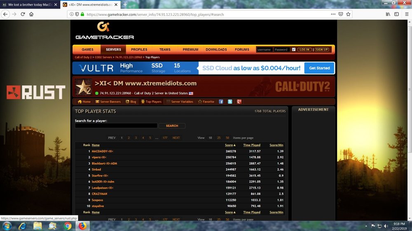Go to page 2 of results
The height and width of the screenshot is (231, 412).
click(x=129, y=138)
